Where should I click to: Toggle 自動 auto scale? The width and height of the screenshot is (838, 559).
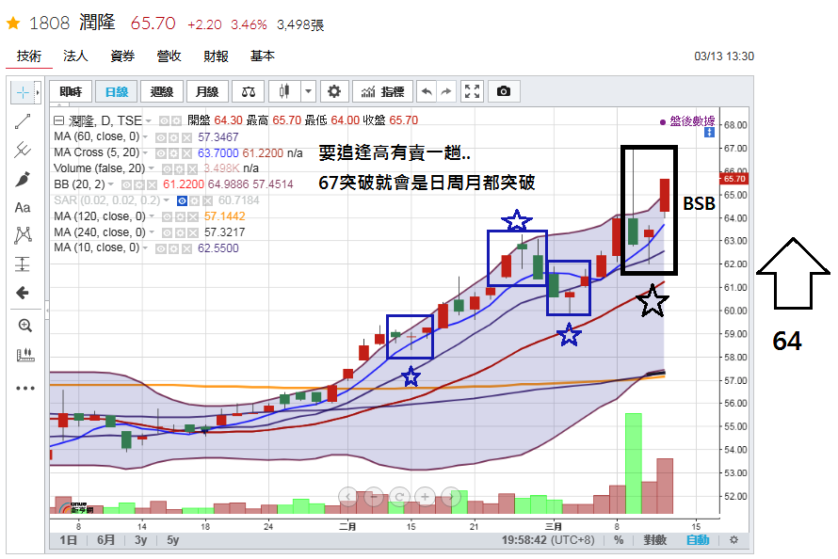tap(698, 540)
